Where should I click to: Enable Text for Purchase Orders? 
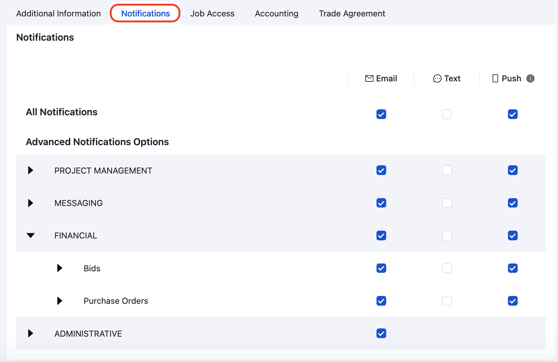tap(447, 301)
